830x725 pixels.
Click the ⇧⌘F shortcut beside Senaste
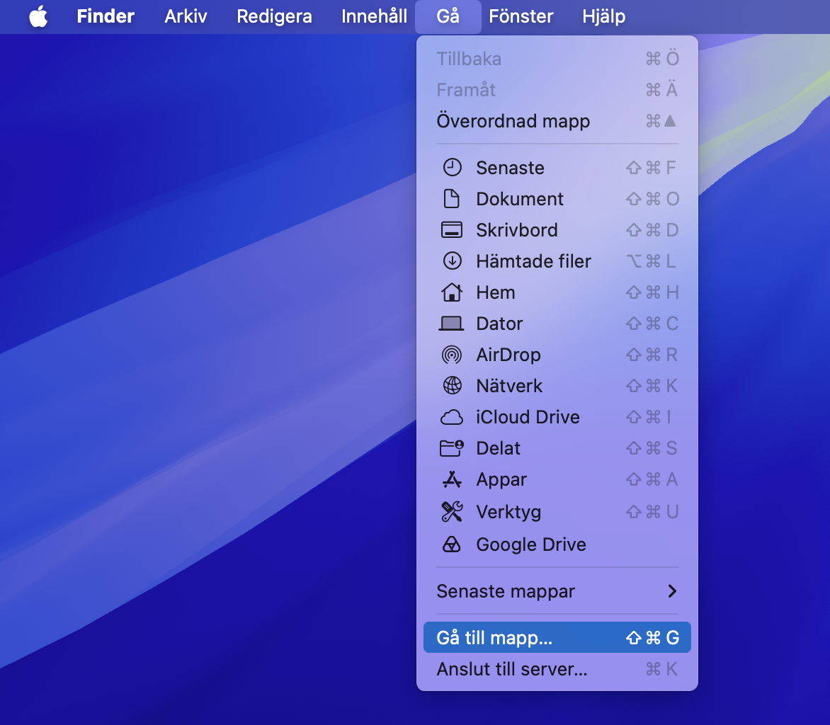pyautogui.click(x=651, y=168)
